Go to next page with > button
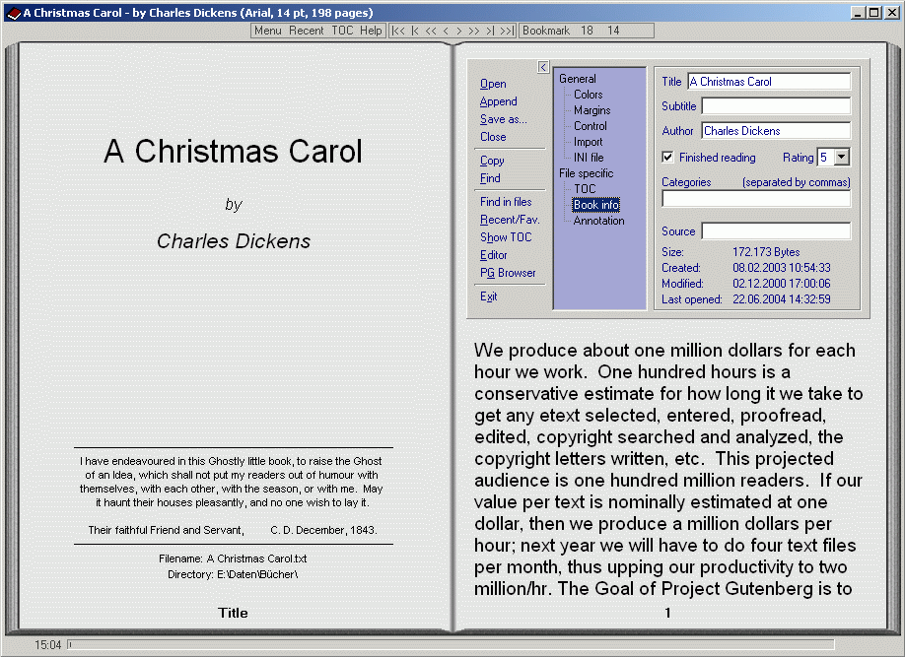 [x=458, y=32]
